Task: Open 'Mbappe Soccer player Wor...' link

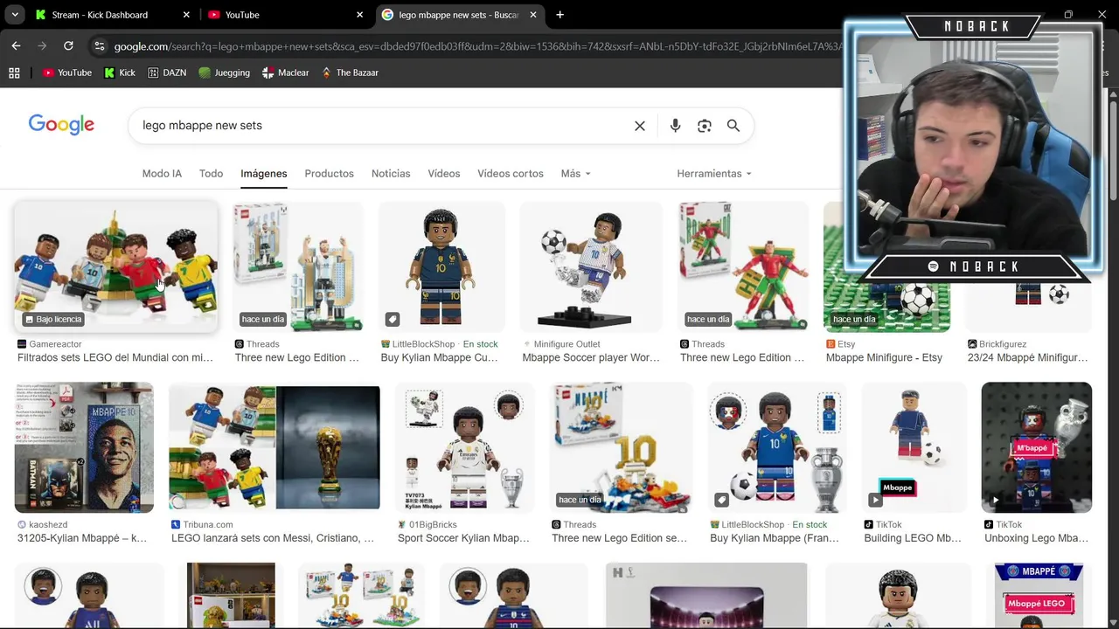Action: click(x=591, y=357)
